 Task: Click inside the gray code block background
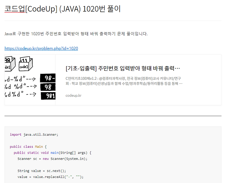pos(141,158)
